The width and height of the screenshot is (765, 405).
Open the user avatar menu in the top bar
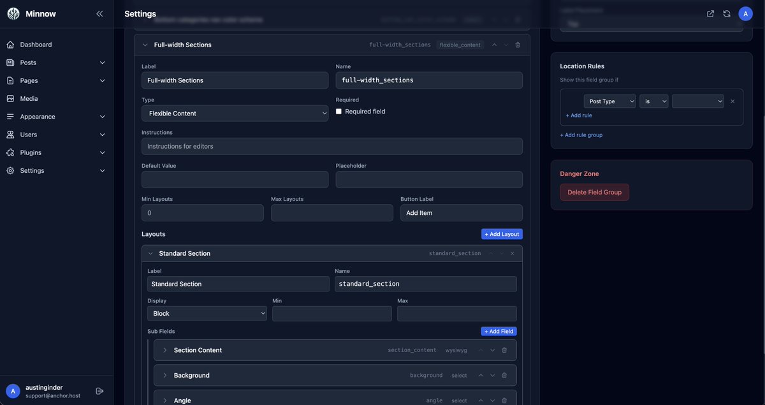tap(746, 13)
